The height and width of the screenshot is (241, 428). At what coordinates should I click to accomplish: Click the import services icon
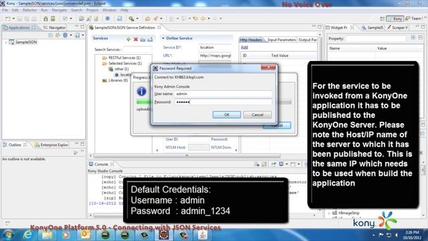click(142, 39)
